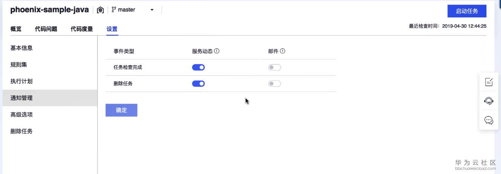This screenshot has width=501, height=174.
Task: Open the 代码度量 tab
Action: 82,29
